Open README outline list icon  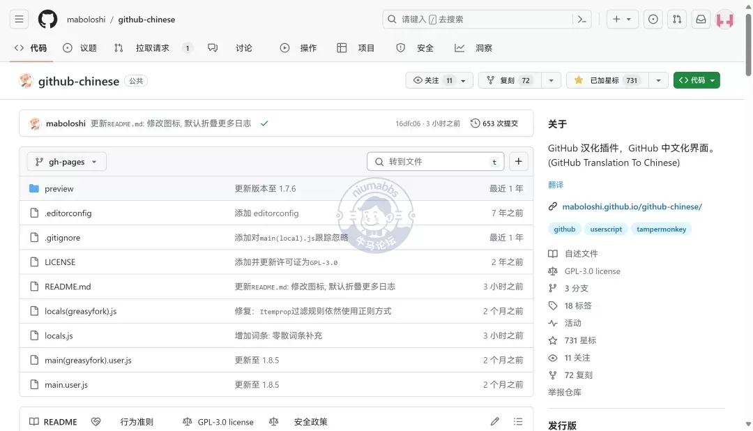tap(517, 421)
